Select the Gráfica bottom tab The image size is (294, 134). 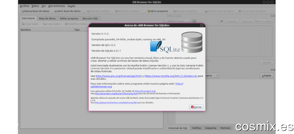pyautogui.click(x=197, y=128)
